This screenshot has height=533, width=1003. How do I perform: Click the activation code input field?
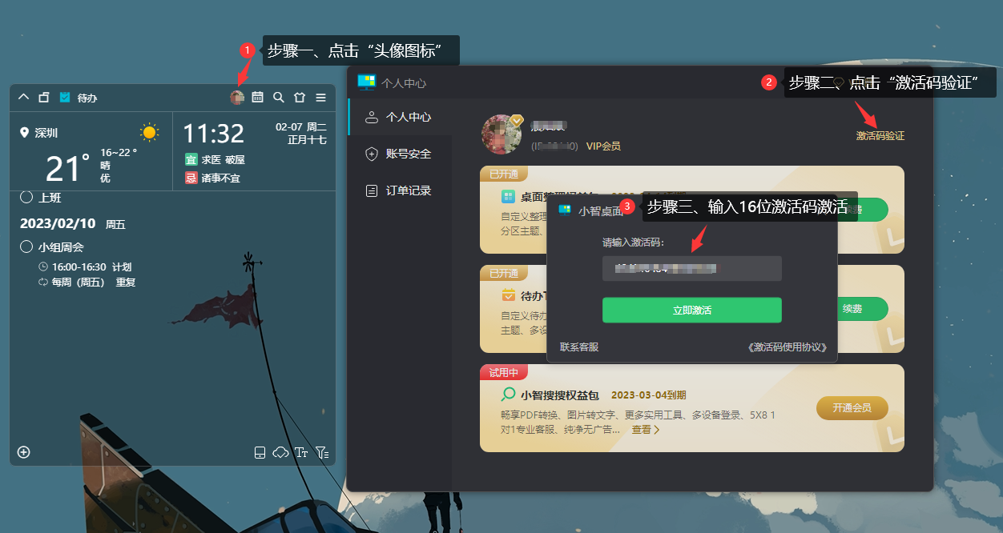tap(691, 268)
